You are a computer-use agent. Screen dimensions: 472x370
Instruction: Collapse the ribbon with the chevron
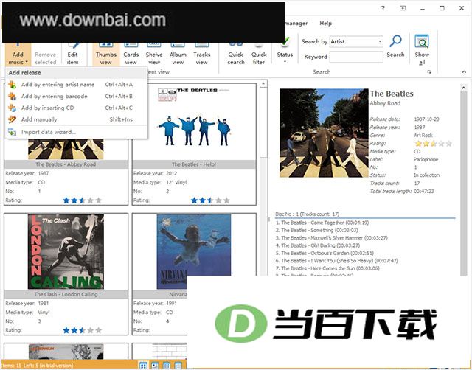tap(464, 71)
